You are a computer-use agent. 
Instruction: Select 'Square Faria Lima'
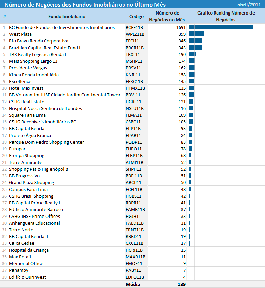coord(27,115)
